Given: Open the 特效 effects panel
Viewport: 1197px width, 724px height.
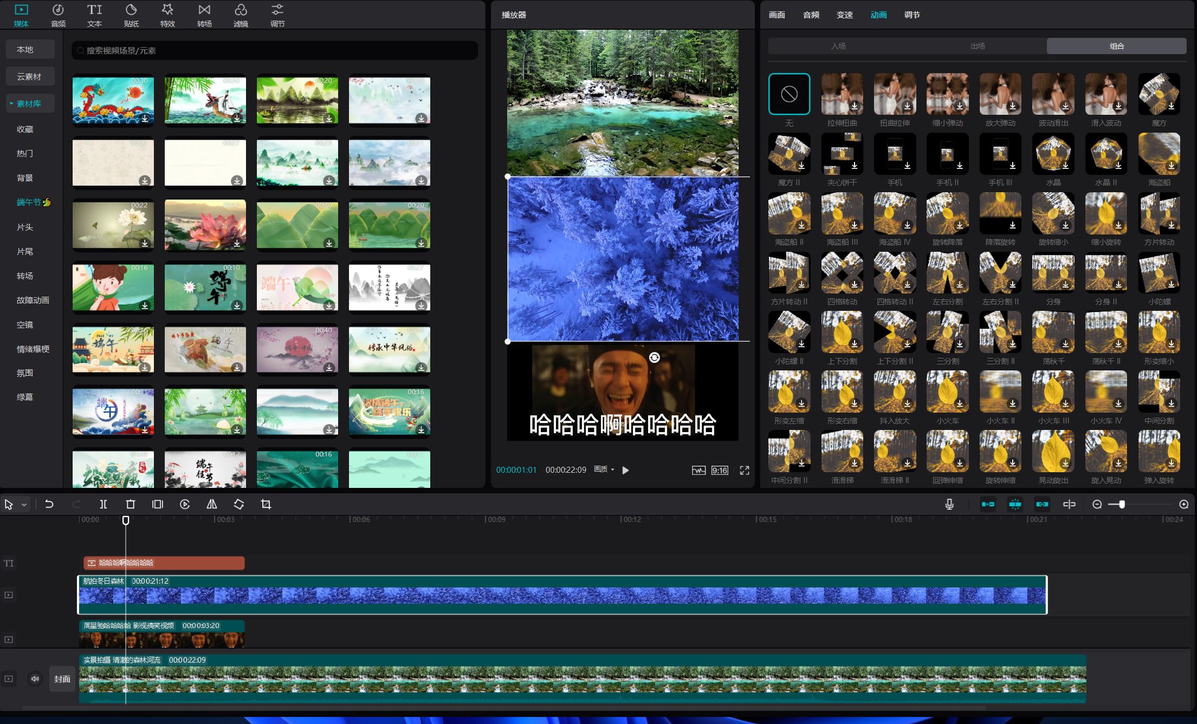Looking at the screenshot, I should (167, 15).
